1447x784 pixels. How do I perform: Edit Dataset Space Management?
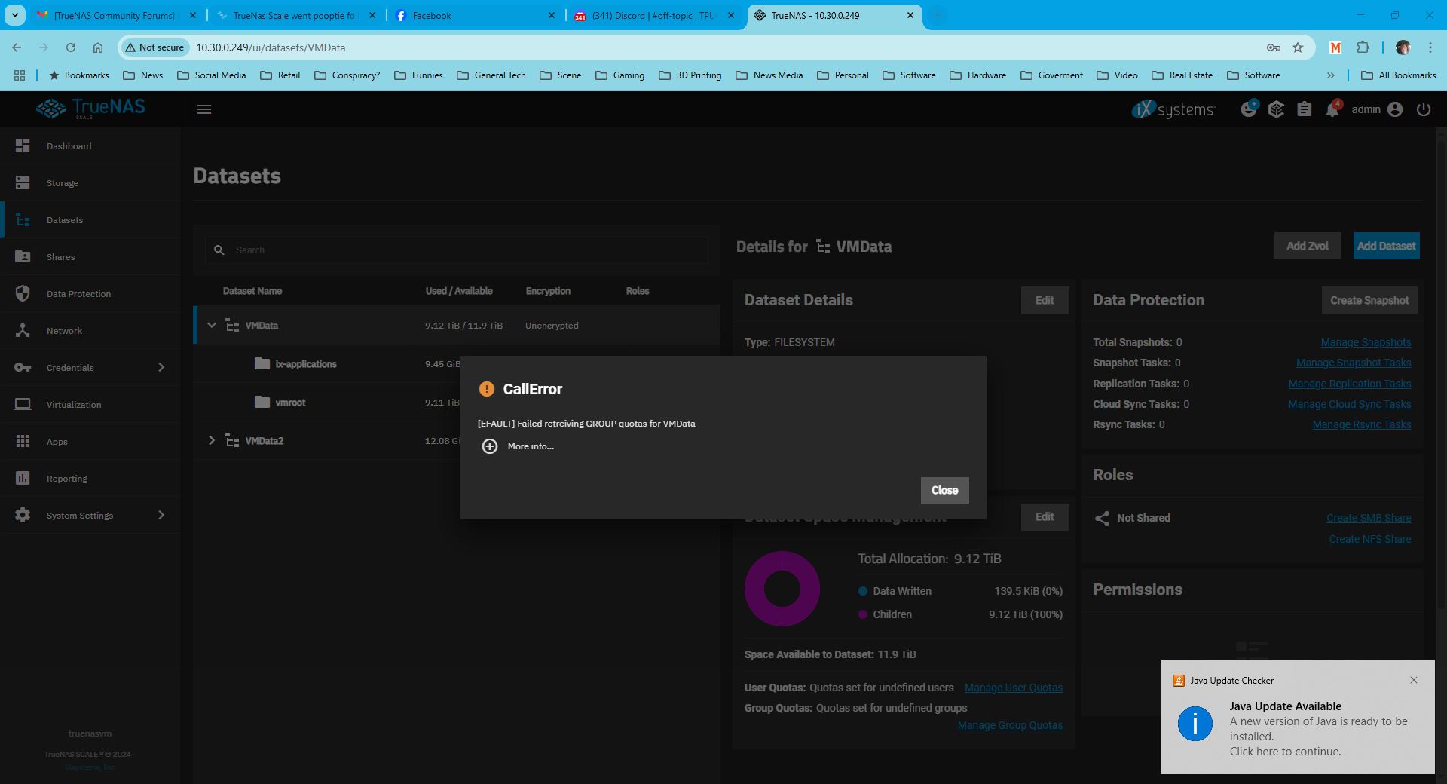click(x=1045, y=517)
